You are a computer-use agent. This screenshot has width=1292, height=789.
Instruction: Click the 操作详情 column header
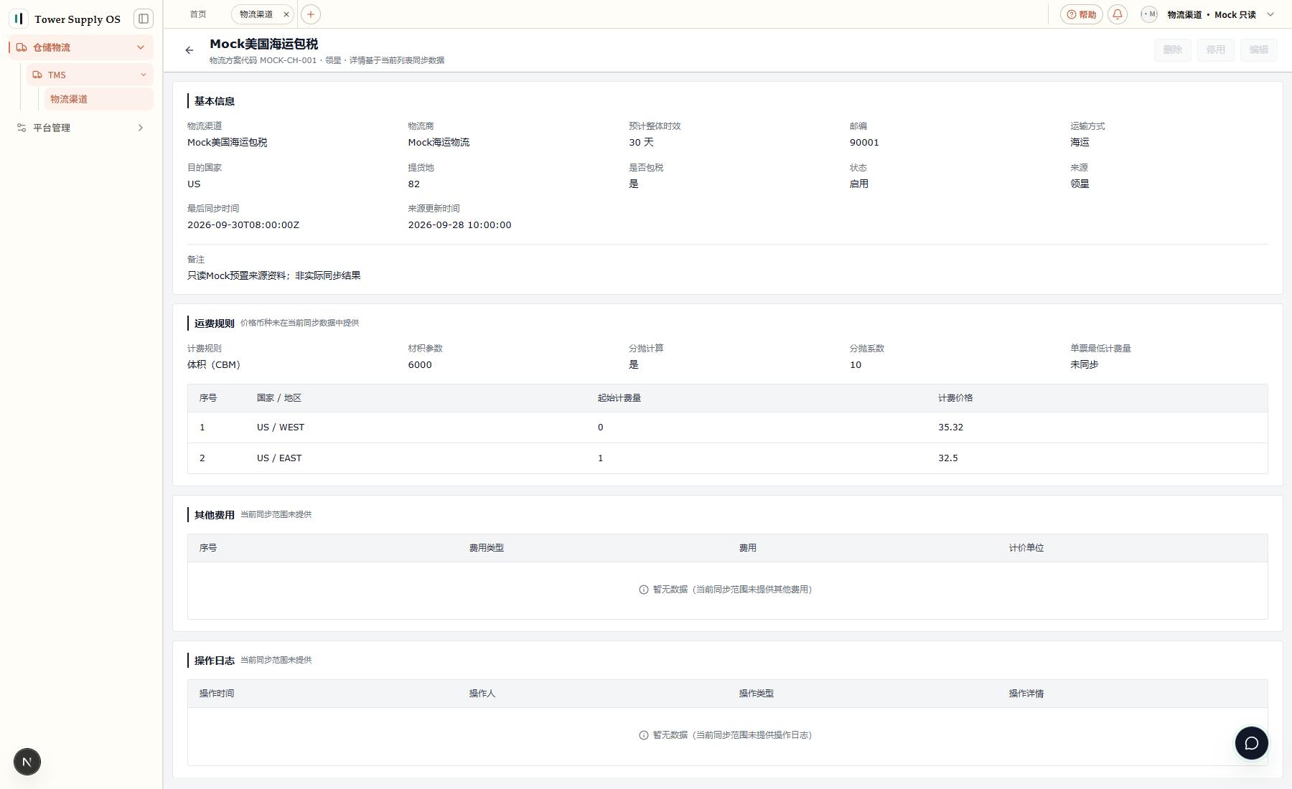1026,694
